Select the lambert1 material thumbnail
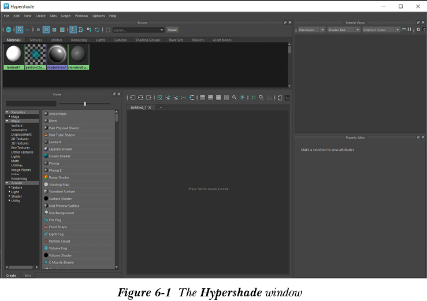Viewport: 427px width, 301px height. click(13, 55)
